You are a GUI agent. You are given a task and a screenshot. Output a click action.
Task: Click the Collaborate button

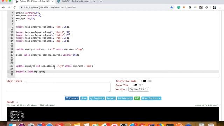pos(125,98)
